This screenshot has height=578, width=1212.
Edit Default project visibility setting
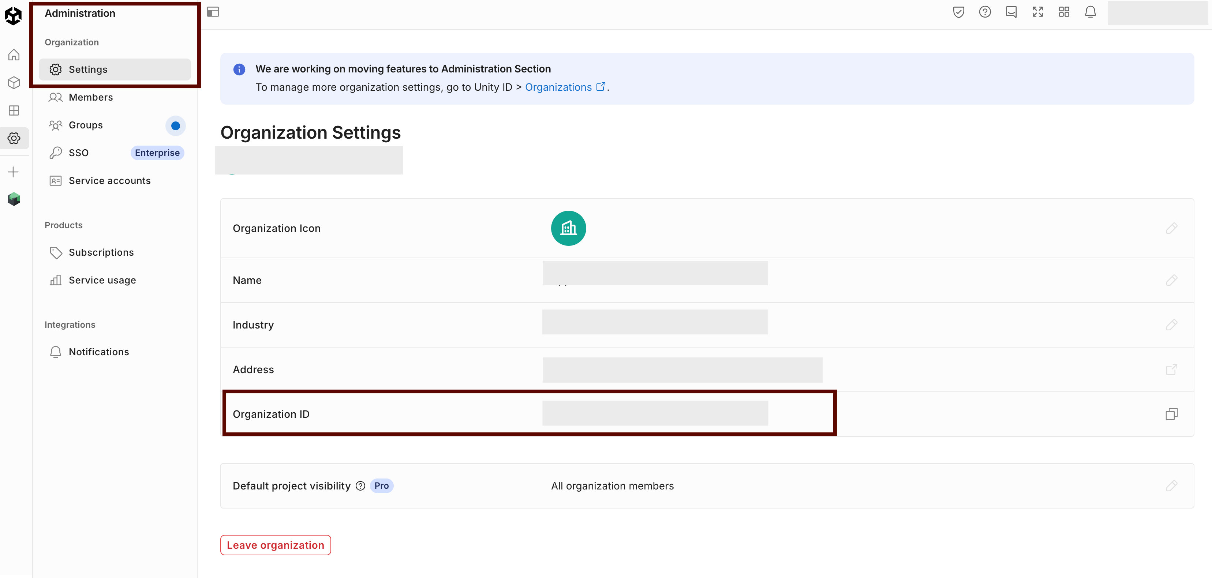[1171, 485]
